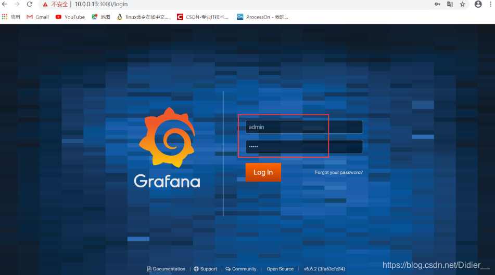Open the Apps grid bookmark
Viewport: 495px width, 275px height.
point(11,17)
